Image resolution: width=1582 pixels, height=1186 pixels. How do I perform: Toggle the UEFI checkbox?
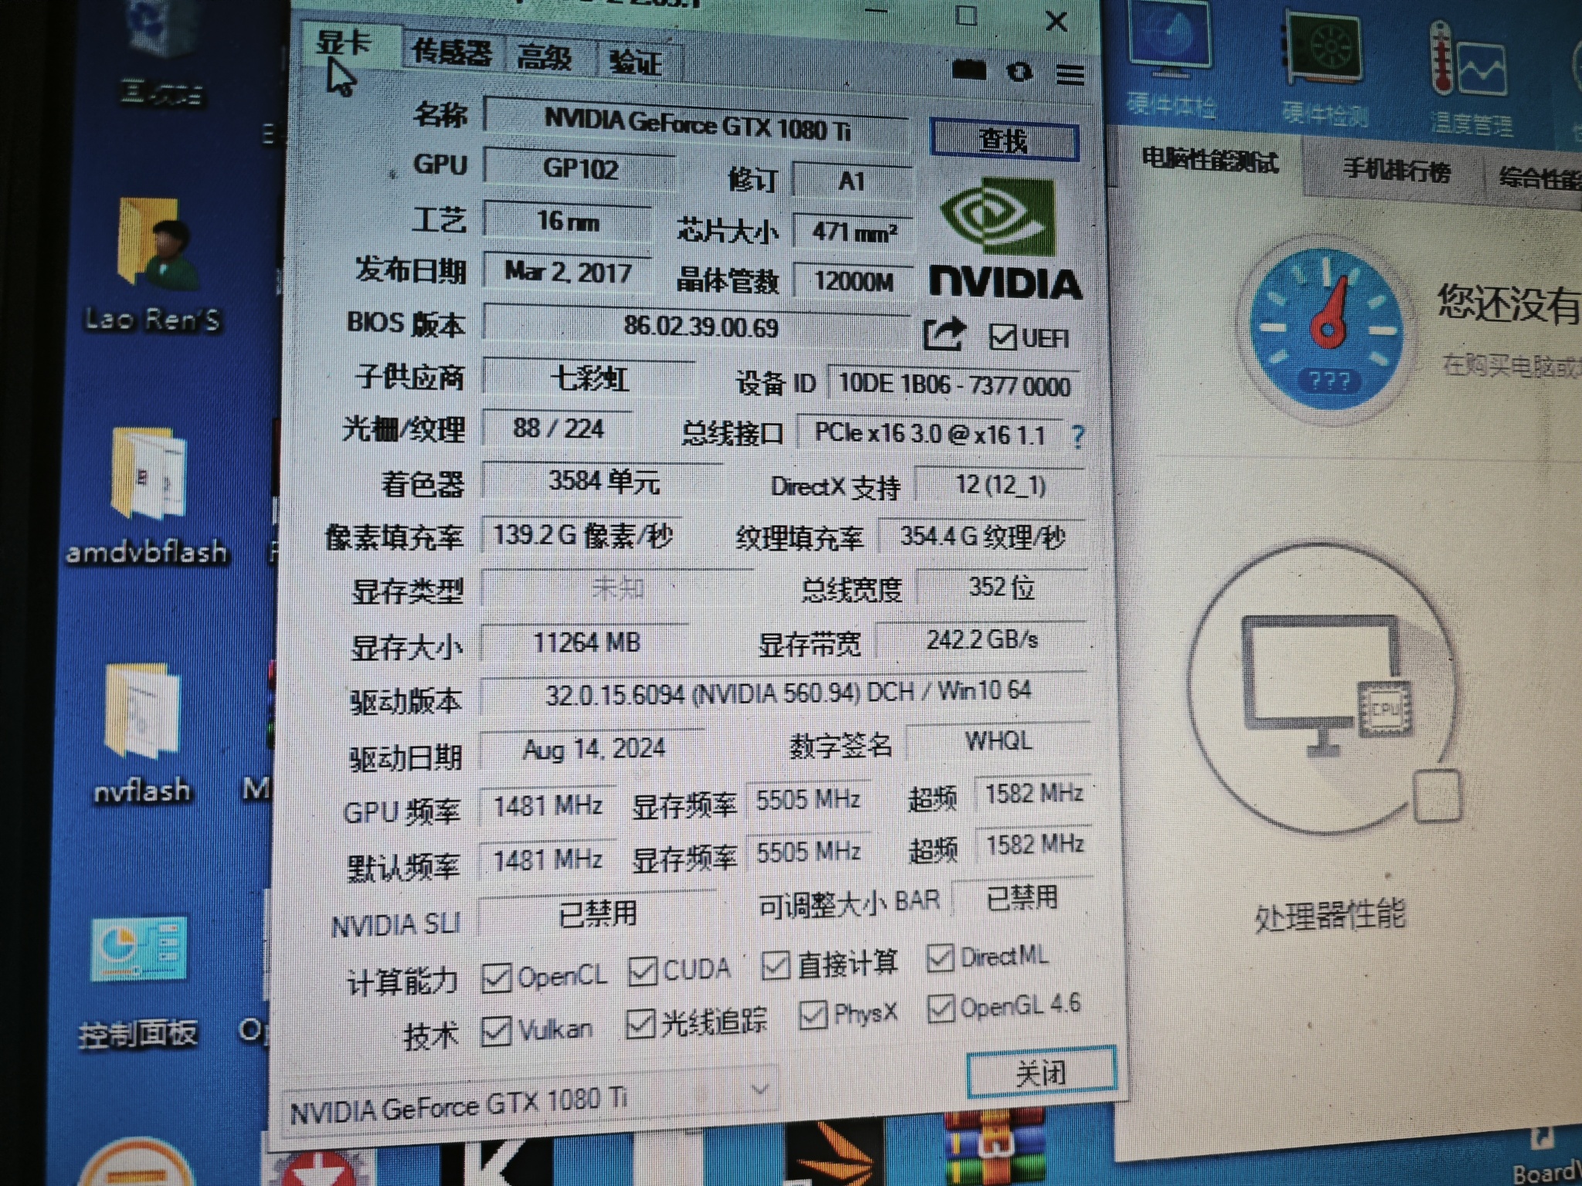point(1002,337)
